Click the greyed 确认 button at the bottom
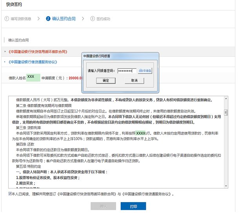This screenshot has width=239, height=215. [103, 206]
